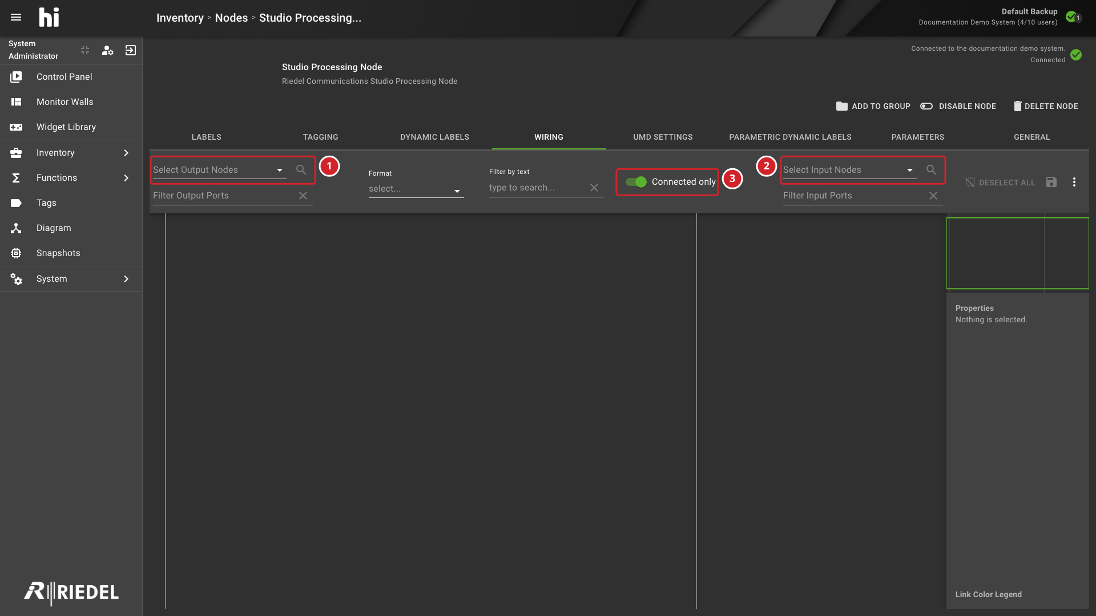Open the hamburger main menu
Image resolution: width=1096 pixels, height=616 pixels.
point(16,17)
